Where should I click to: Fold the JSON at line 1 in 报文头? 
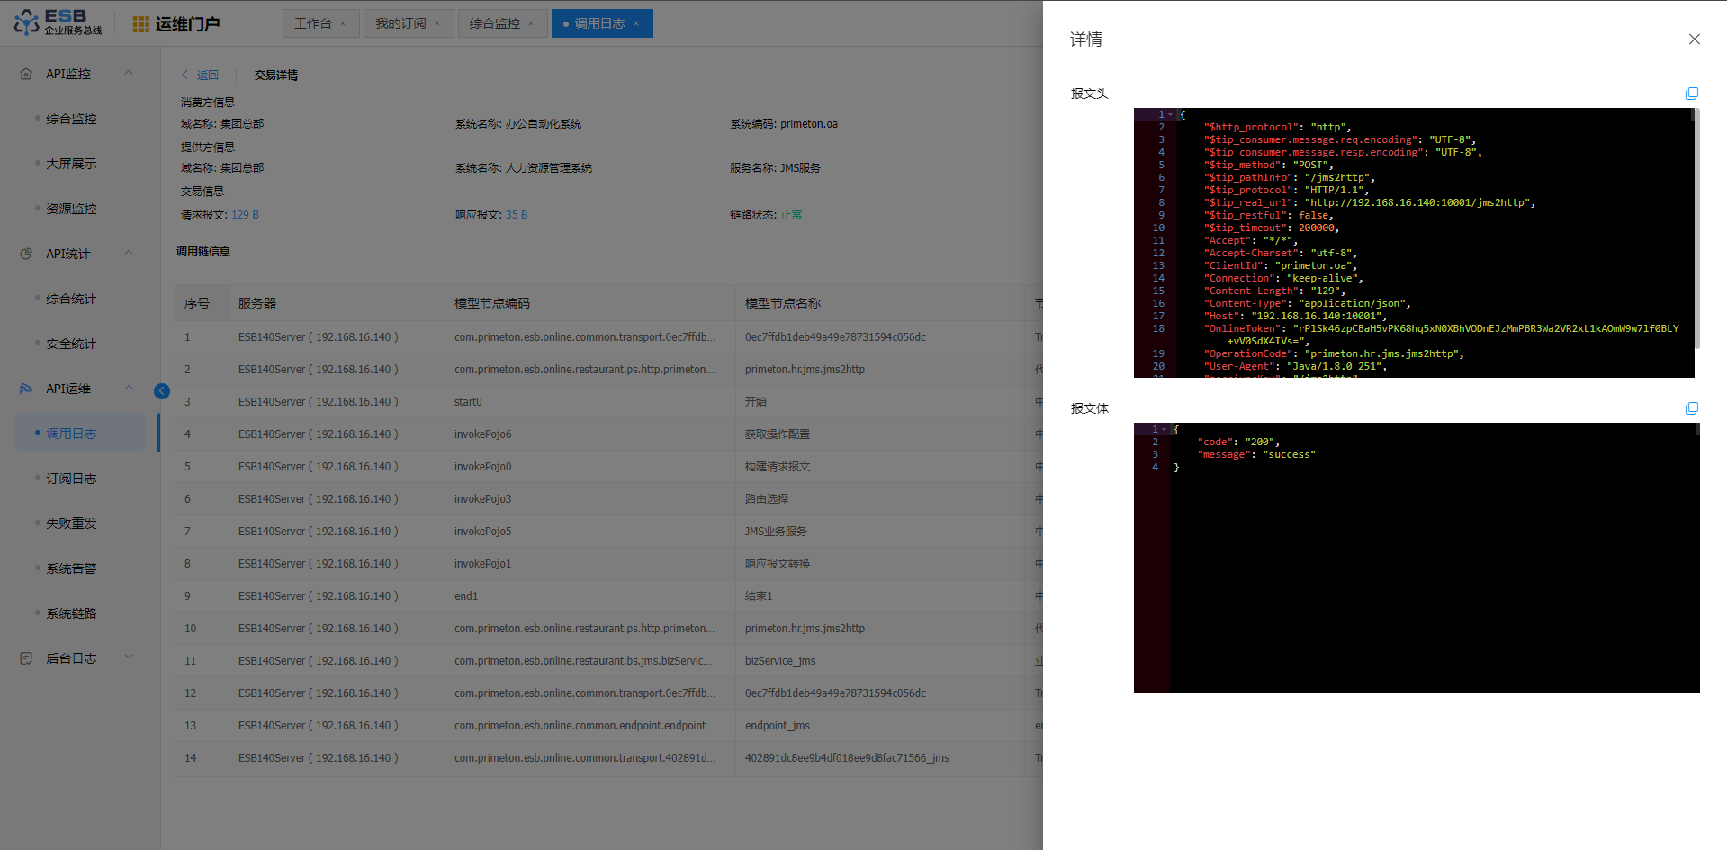1171,115
